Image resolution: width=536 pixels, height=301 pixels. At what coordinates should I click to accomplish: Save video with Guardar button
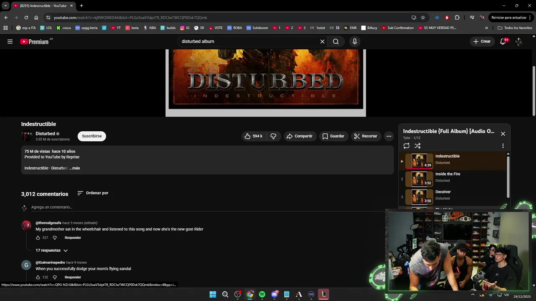pyautogui.click(x=334, y=136)
